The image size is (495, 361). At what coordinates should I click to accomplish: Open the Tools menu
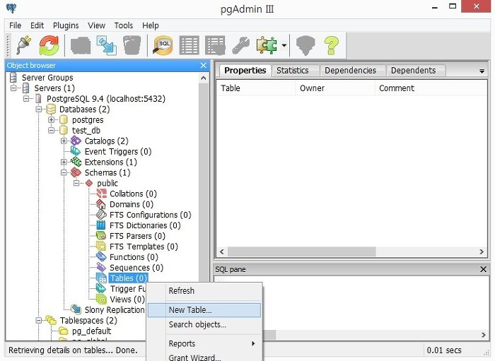pos(124,25)
